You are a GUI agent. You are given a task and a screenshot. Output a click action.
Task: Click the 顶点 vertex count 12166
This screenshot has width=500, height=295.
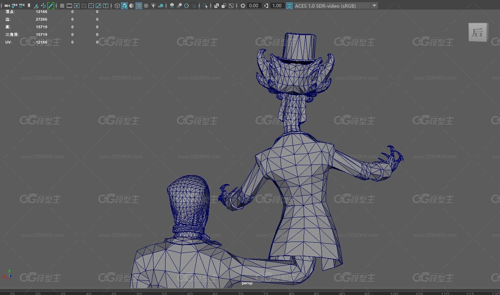(x=42, y=11)
